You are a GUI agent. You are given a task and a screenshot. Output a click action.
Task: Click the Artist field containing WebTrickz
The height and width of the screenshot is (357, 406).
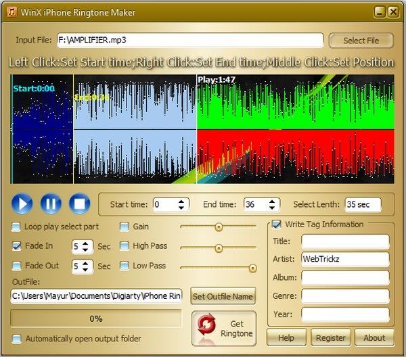[x=345, y=259]
